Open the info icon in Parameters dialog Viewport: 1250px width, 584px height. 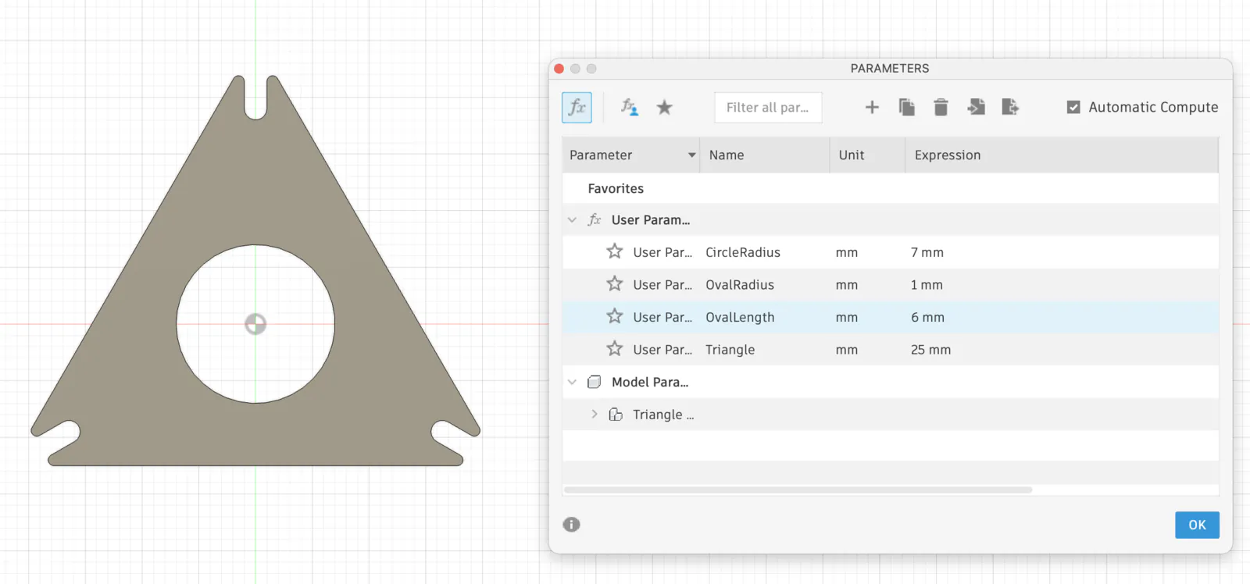tap(572, 525)
